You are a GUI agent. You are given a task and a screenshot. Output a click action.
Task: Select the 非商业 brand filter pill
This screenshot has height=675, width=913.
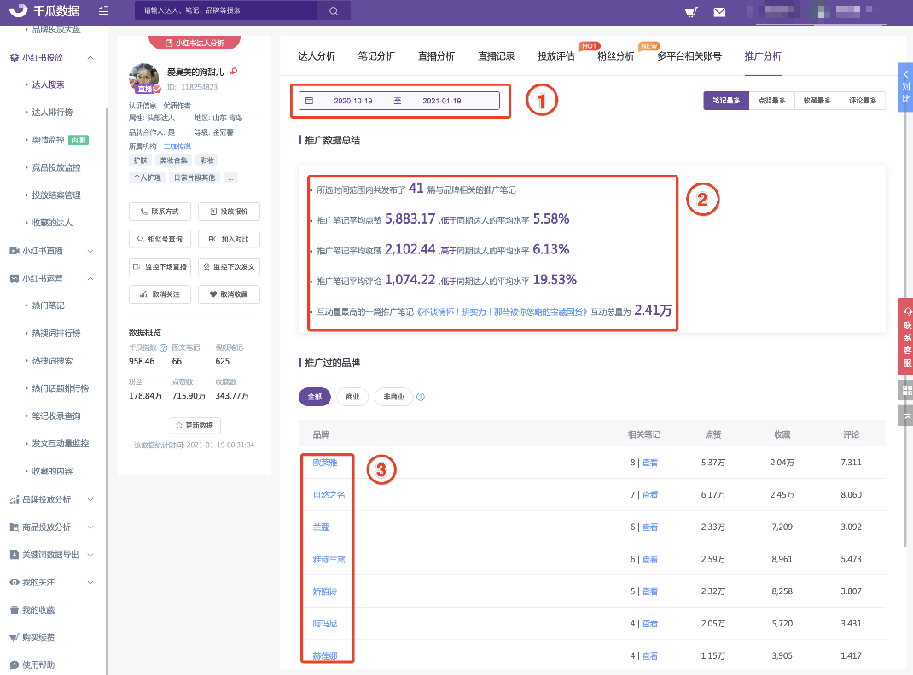(x=393, y=397)
